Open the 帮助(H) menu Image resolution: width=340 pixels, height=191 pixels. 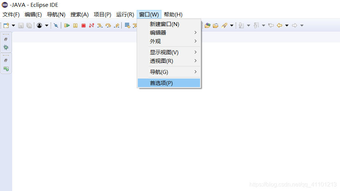click(173, 15)
